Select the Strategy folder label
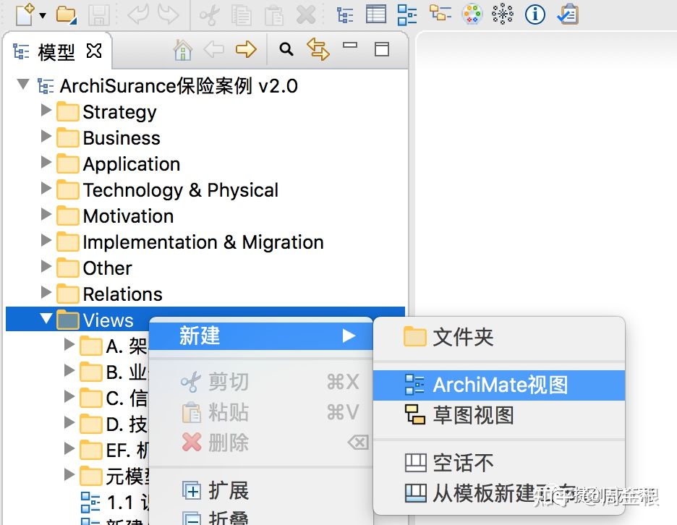The image size is (677, 525). [119, 112]
